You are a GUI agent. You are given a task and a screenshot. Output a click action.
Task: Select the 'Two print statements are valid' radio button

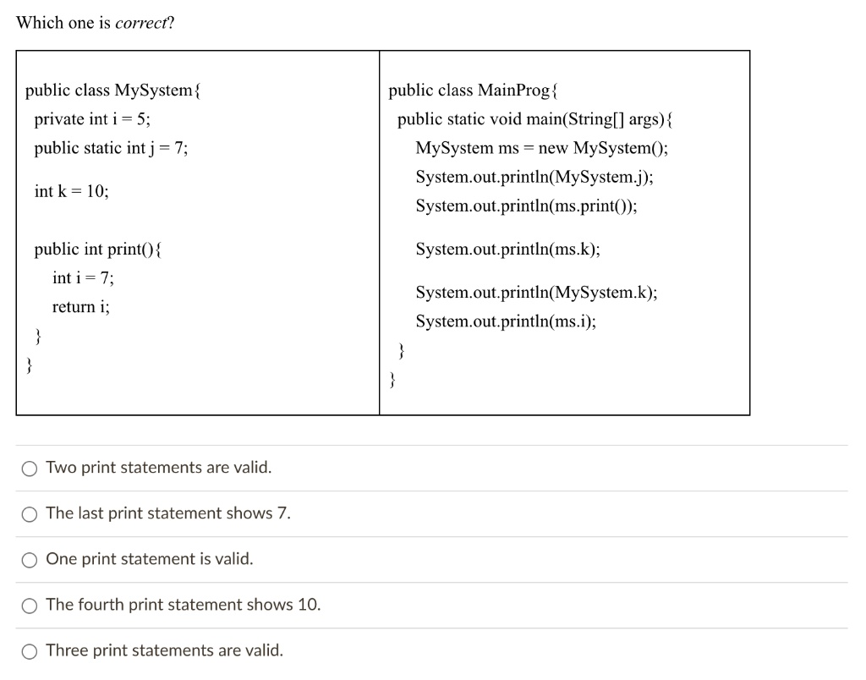30,469
